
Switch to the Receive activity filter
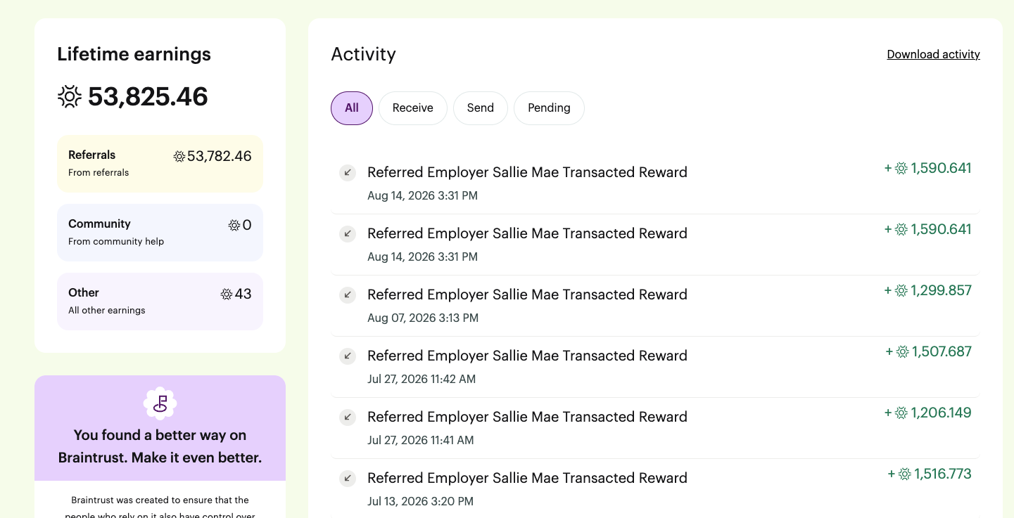[413, 108]
